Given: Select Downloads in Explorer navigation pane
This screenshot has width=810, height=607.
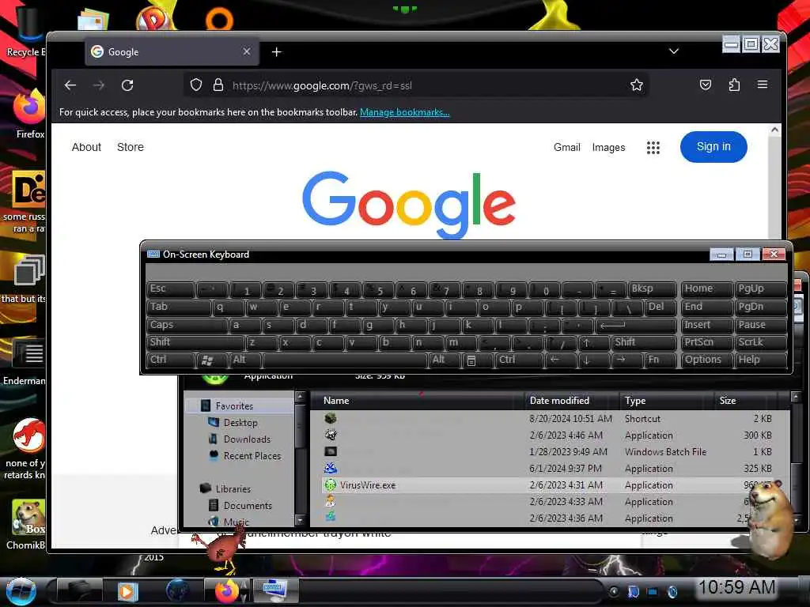Looking at the screenshot, I should [x=247, y=439].
